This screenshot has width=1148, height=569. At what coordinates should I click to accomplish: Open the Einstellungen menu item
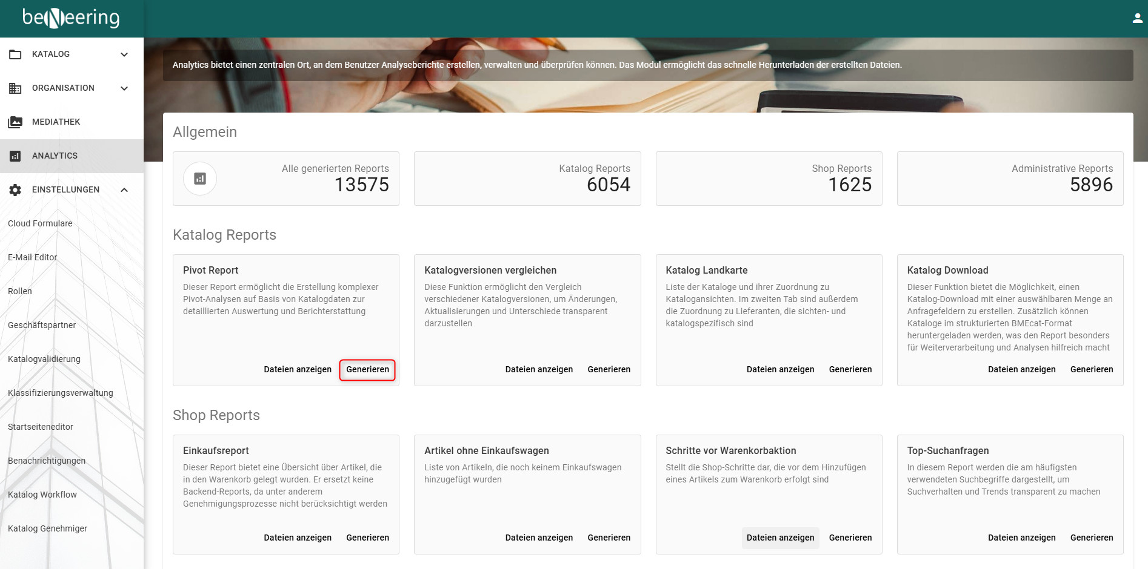[72, 190]
